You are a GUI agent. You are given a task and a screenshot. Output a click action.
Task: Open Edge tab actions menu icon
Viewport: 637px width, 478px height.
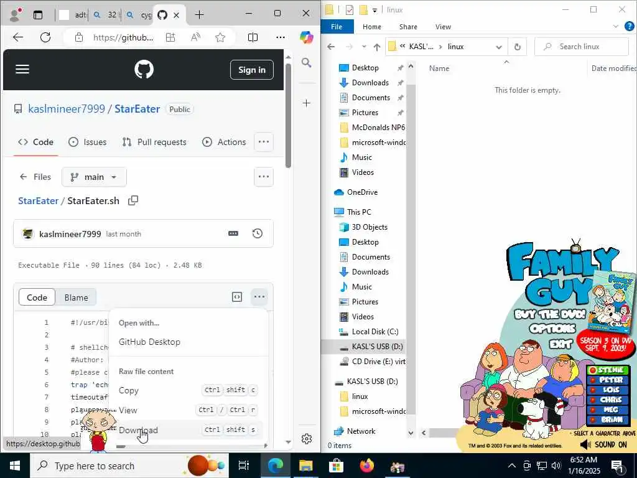point(38,15)
